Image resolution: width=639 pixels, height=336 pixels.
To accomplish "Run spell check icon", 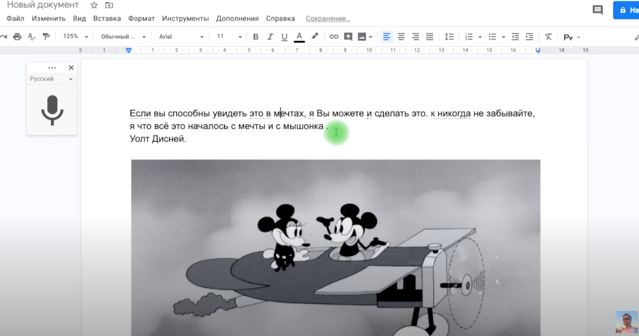I will tap(31, 37).
